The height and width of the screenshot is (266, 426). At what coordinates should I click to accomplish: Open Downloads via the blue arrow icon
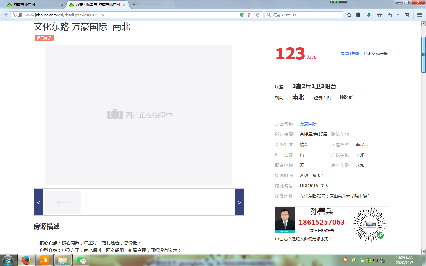369,15
